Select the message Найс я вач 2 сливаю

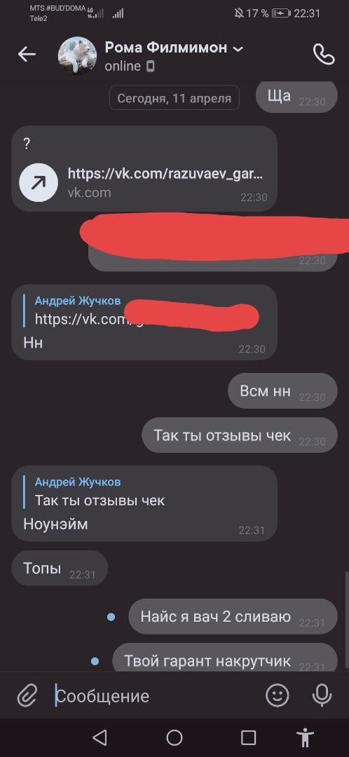click(233, 617)
